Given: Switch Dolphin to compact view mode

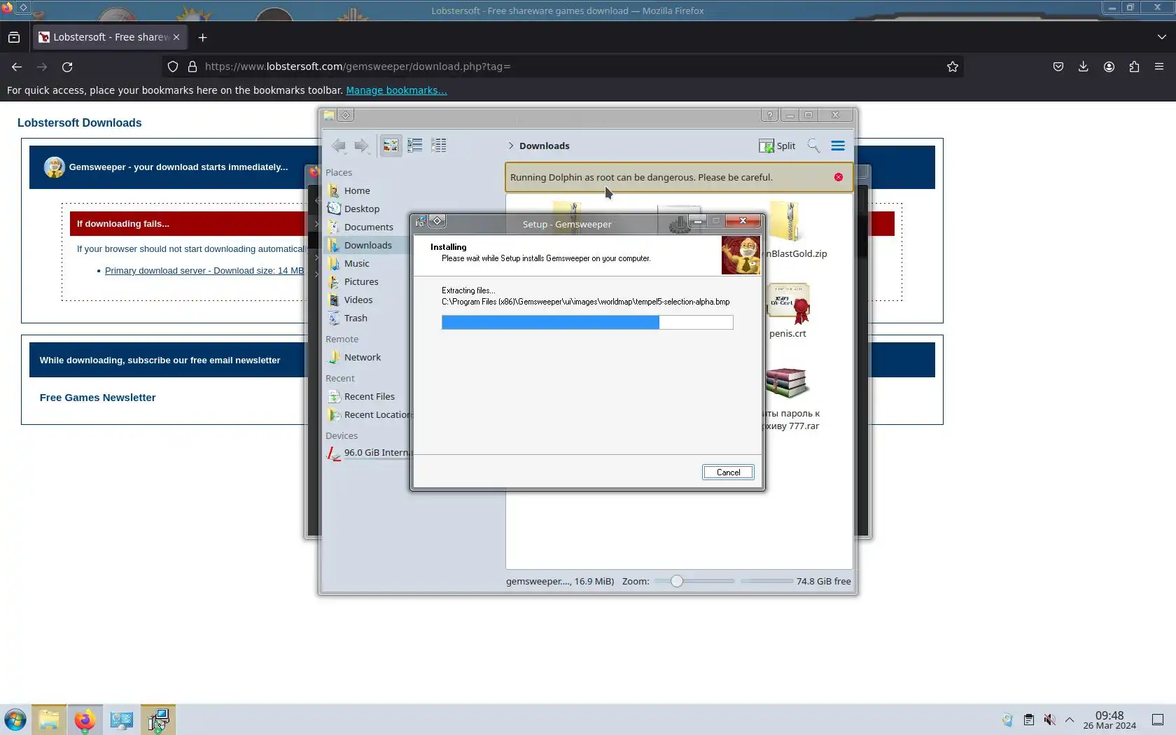Looking at the screenshot, I should point(415,146).
